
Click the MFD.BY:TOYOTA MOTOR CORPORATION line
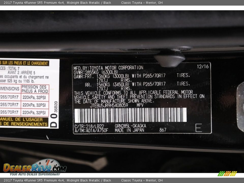[108, 68]
